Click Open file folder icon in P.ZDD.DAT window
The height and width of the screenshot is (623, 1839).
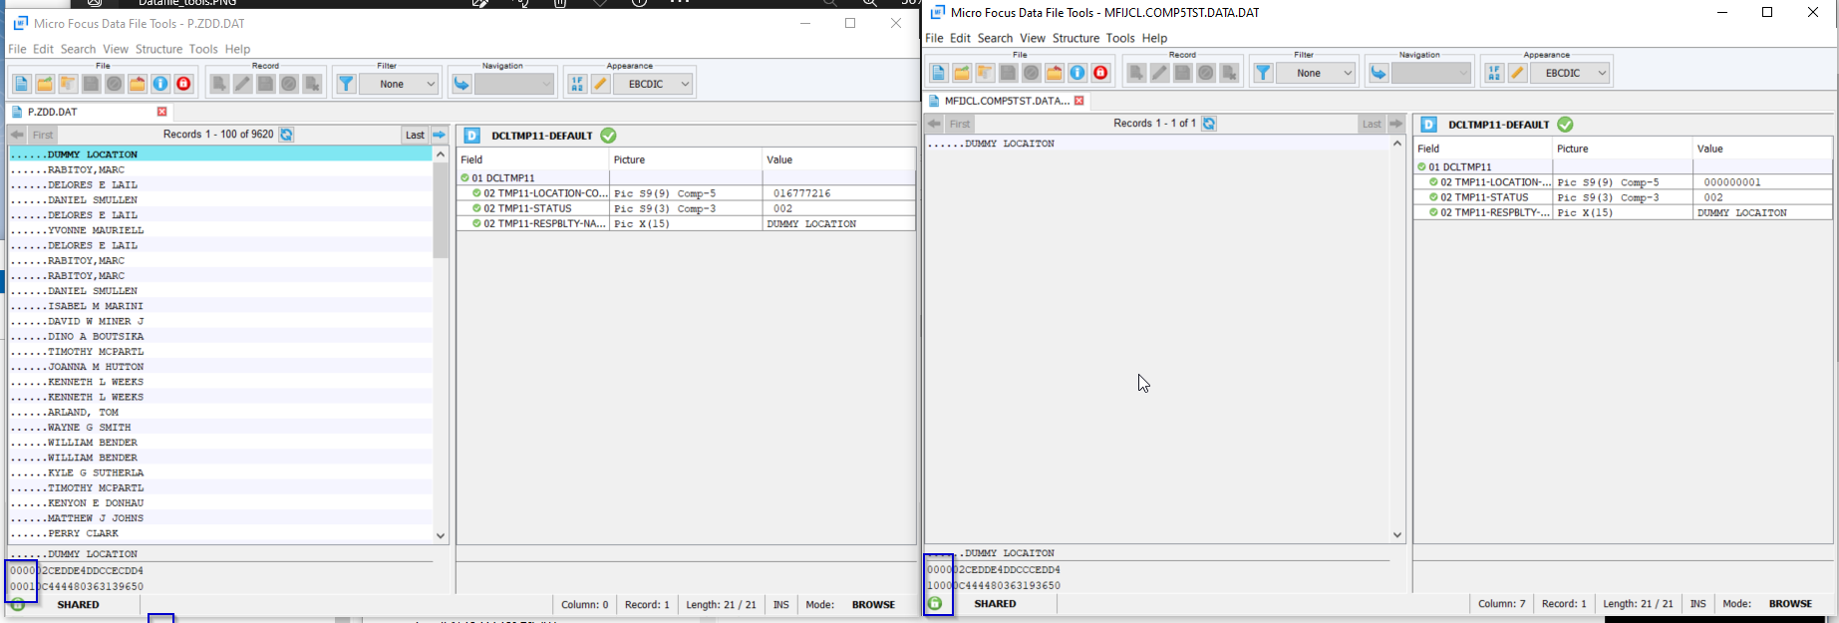(x=45, y=85)
